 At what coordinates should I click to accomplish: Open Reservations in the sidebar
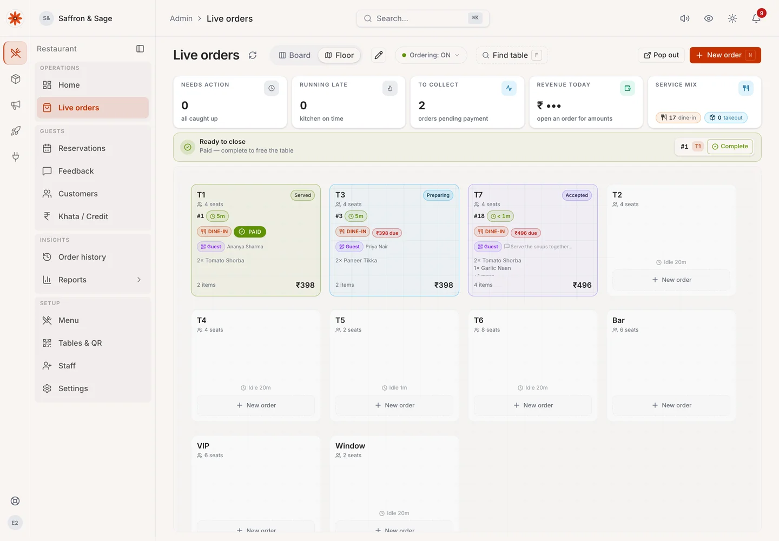click(93, 148)
